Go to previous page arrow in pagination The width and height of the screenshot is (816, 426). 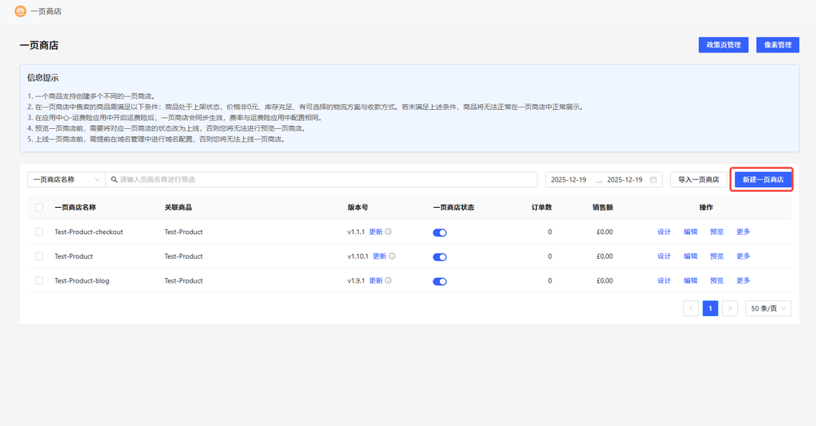(691, 308)
